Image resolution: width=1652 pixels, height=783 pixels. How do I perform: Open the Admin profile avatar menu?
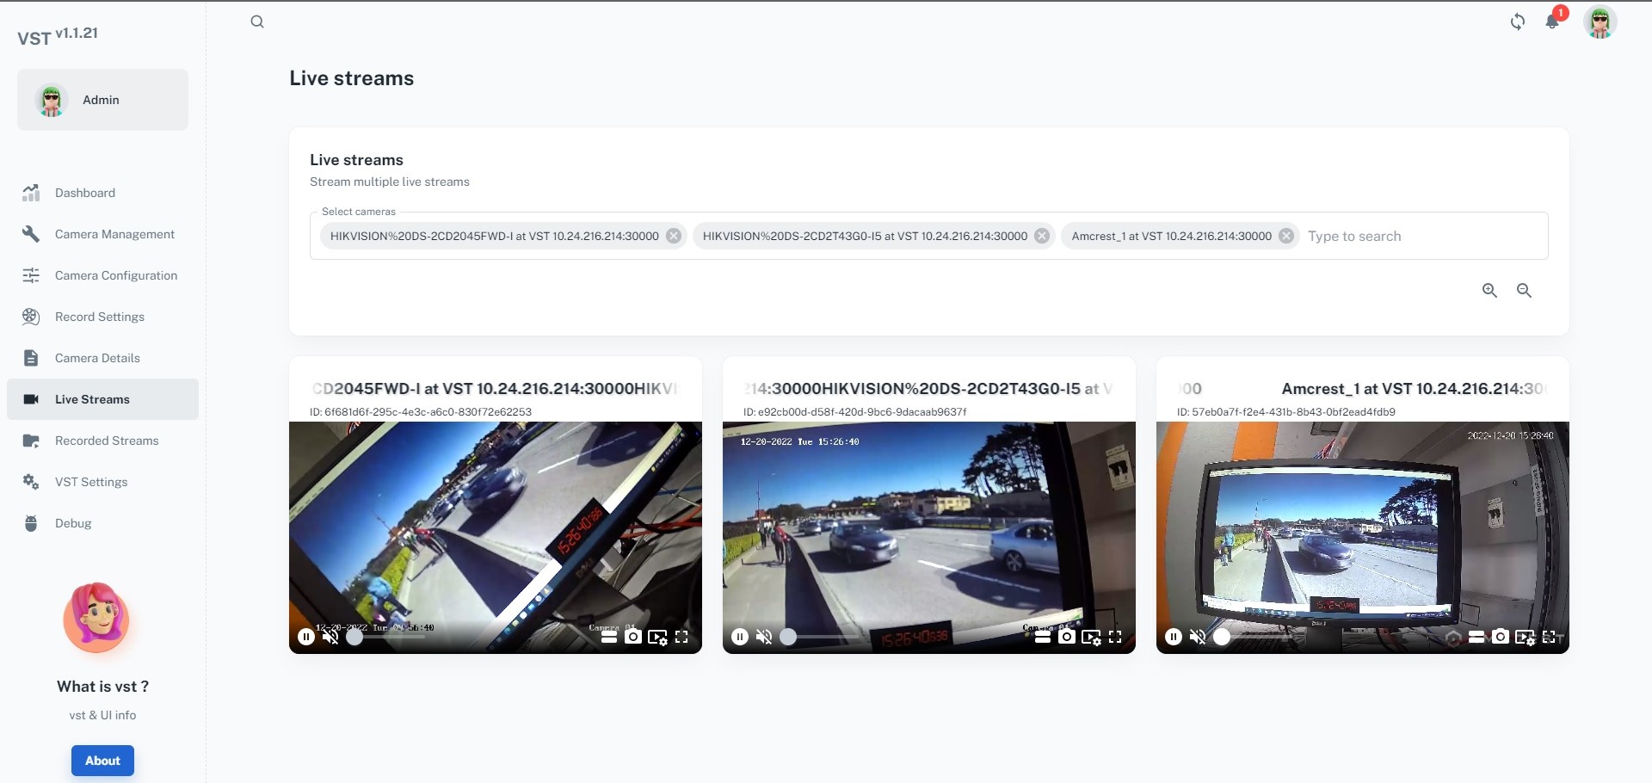pos(1600,22)
